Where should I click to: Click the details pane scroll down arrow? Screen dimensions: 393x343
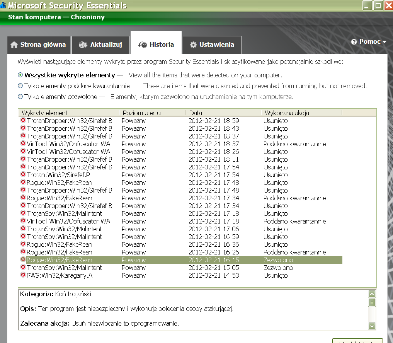tap(372, 326)
